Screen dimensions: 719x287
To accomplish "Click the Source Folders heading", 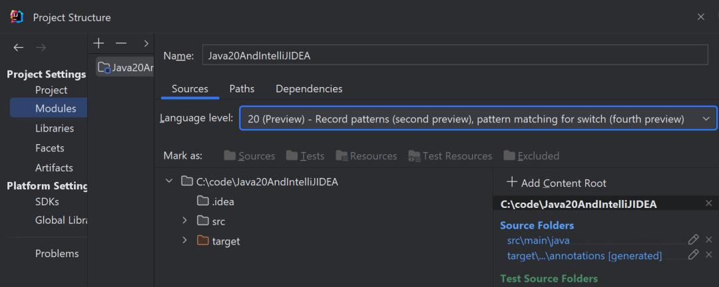I will [x=537, y=226].
